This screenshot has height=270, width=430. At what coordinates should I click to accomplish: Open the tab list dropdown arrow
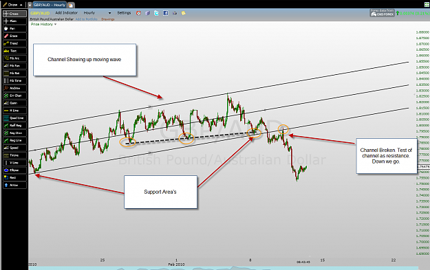tap(30, 5)
